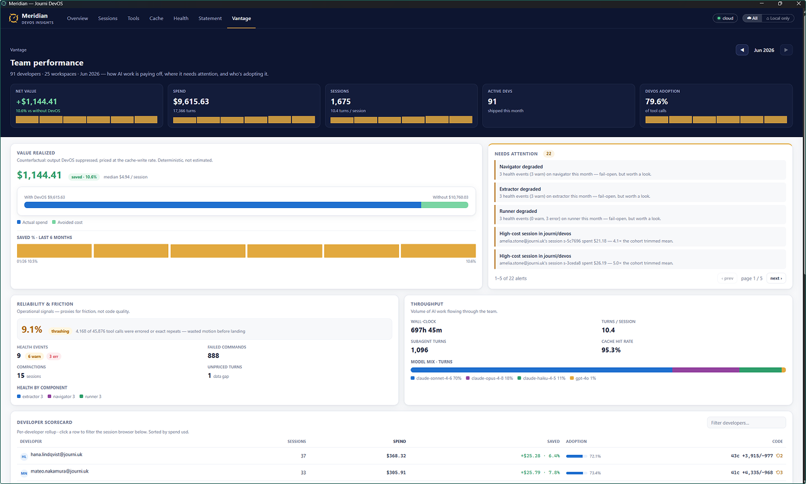The image size is (806, 484).
Task: Open the high-cost session s-3ceda8 alert
Action: point(640,259)
